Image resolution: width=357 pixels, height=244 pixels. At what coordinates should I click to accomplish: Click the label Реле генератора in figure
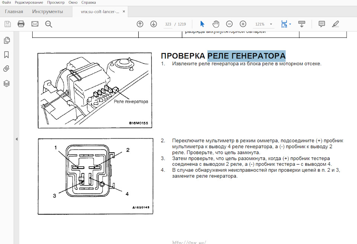pos(131,102)
